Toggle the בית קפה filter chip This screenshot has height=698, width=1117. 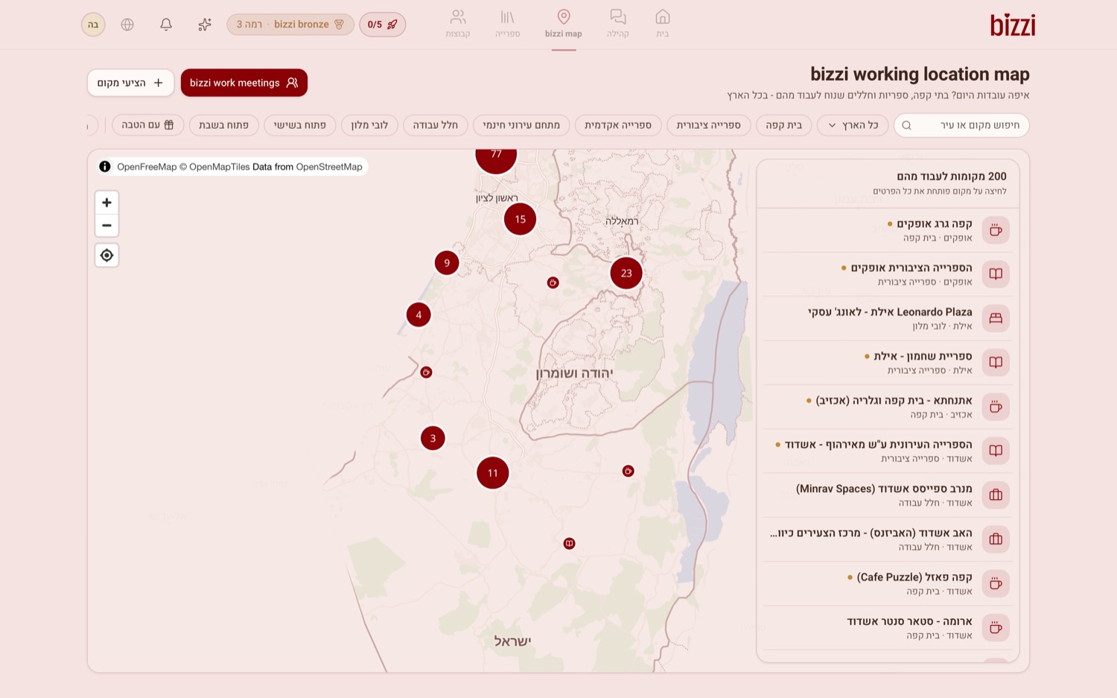(x=784, y=125)
